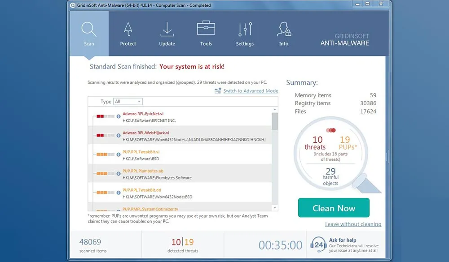Screen dimensions: 449x262
Task: Click the scrollbar down arrow in threat list
Action: click(274, 207)
